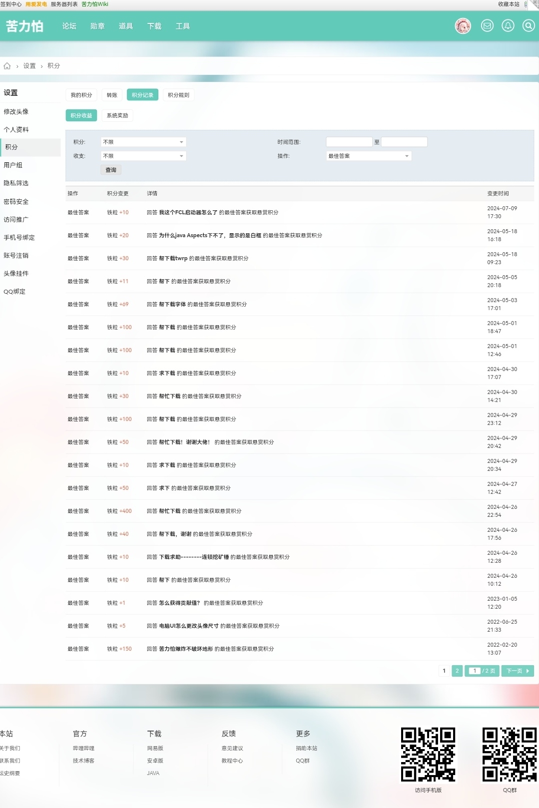Open the footer 技术博客 link
Viewport: 539px width, 808px height.
83,761
